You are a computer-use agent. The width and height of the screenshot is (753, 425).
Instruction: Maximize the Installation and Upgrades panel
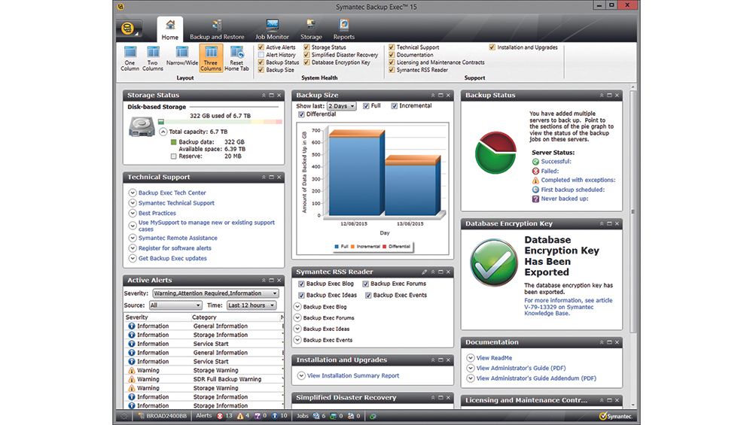click(x=441, y=360)
